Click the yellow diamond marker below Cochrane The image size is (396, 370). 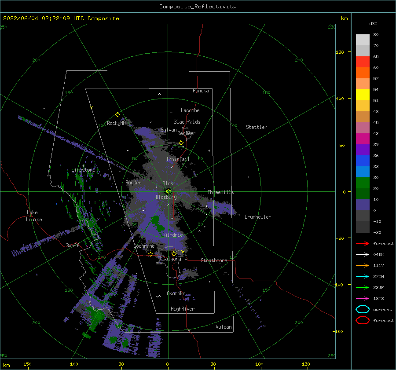151,254
